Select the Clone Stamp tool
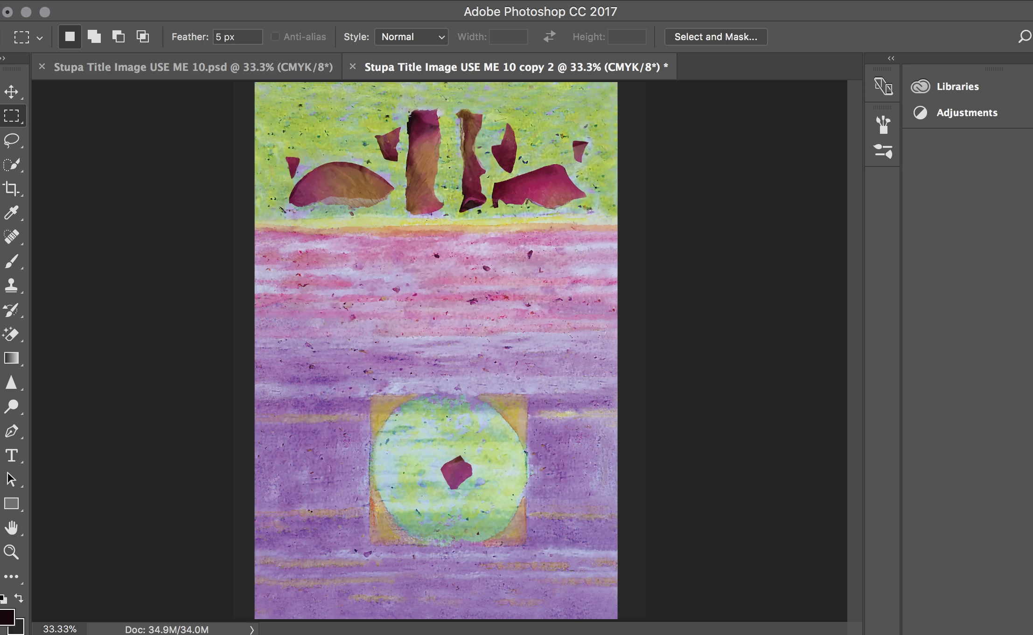 coord(11,285)
